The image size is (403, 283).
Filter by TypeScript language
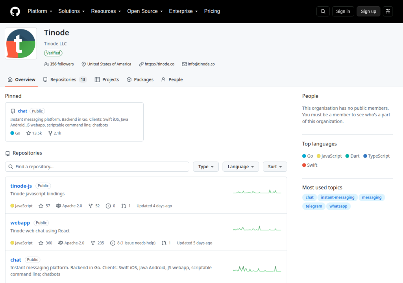click(x=377, y=156)
